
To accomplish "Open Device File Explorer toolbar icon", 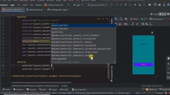I will pyautogui.click(x=150, y=5).
